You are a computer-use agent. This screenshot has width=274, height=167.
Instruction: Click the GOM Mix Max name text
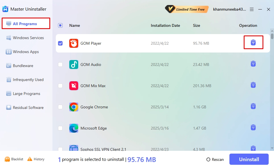(93, 86)
